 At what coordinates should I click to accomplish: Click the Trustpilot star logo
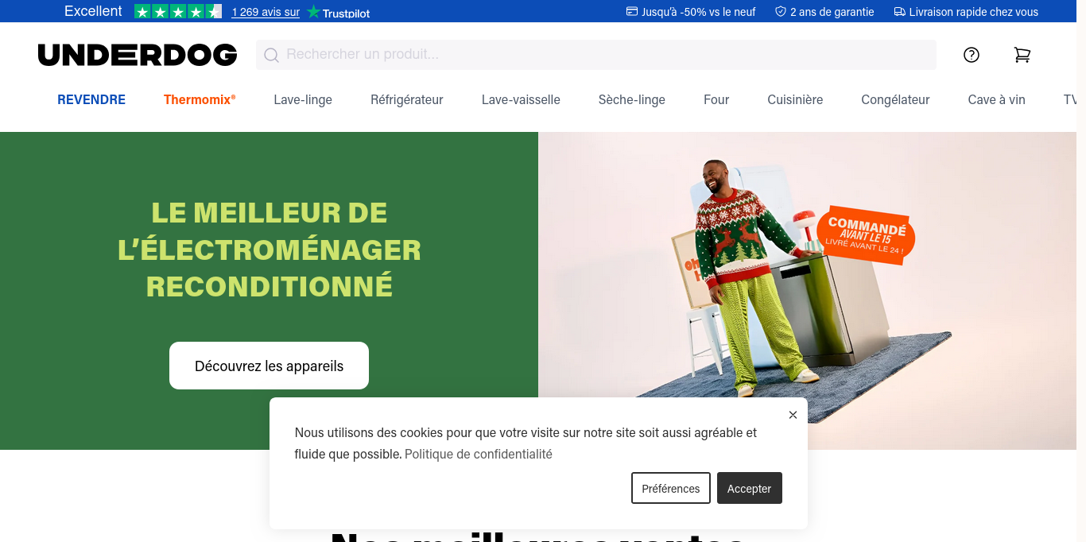pyautogui.click(x=314, y=12)
